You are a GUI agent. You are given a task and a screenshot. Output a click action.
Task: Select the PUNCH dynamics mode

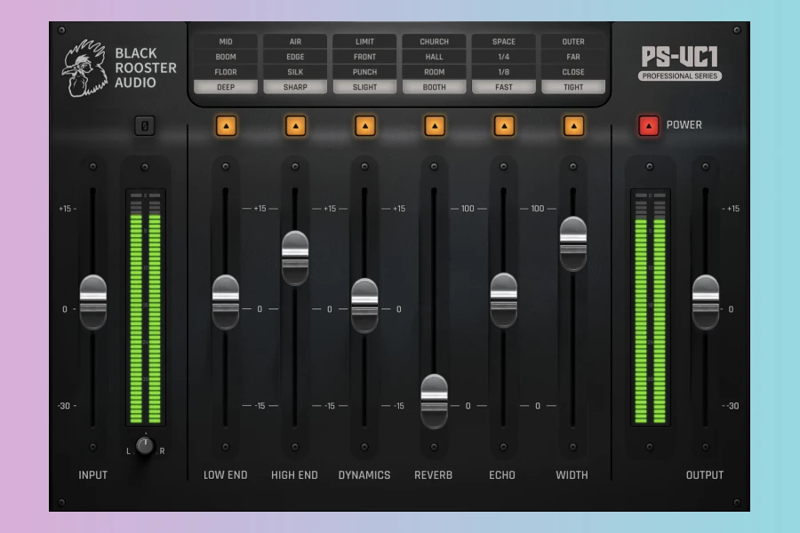tap(364, 72)
